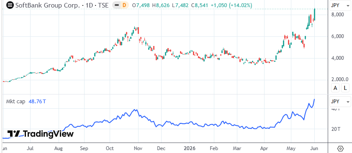
Task: Click the Apr label on the time axis
Action: tap(264, 148)
